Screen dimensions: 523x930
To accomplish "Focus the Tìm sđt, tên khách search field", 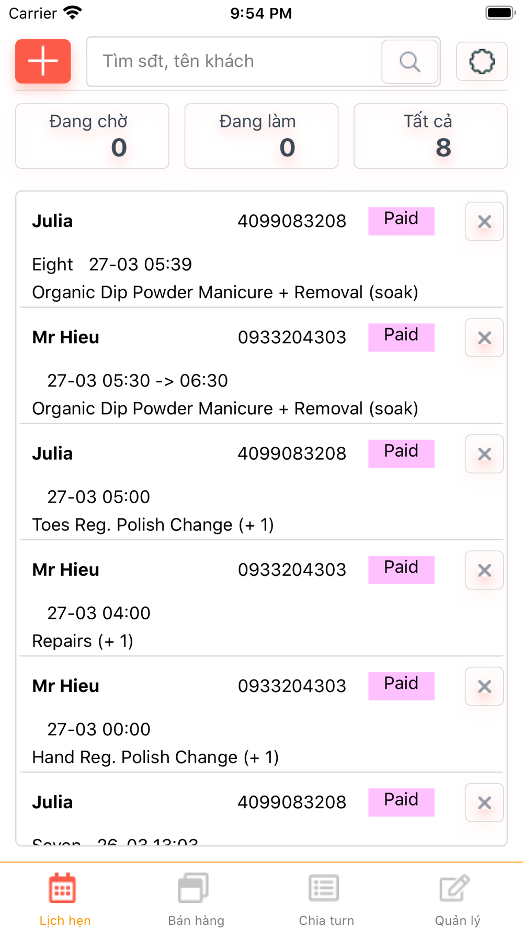I will point(235,61).
